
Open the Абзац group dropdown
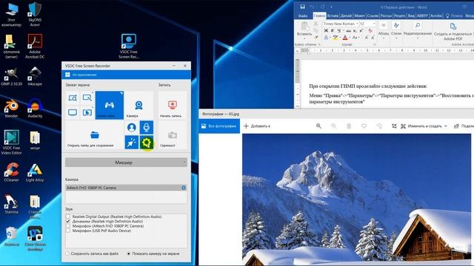(384, 31)
